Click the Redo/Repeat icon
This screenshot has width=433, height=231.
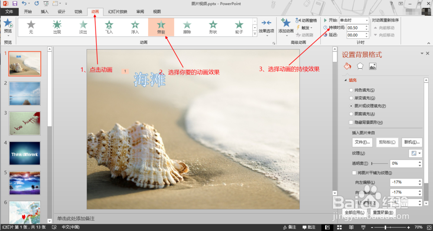pos(37,3)
